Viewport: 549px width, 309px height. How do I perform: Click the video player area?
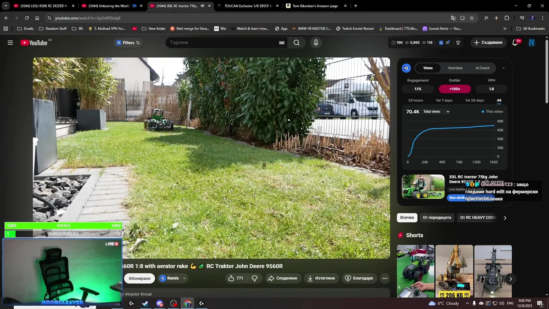211,158
